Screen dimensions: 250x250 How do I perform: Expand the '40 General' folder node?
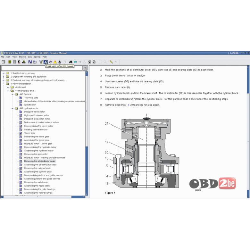coord(8,88)
